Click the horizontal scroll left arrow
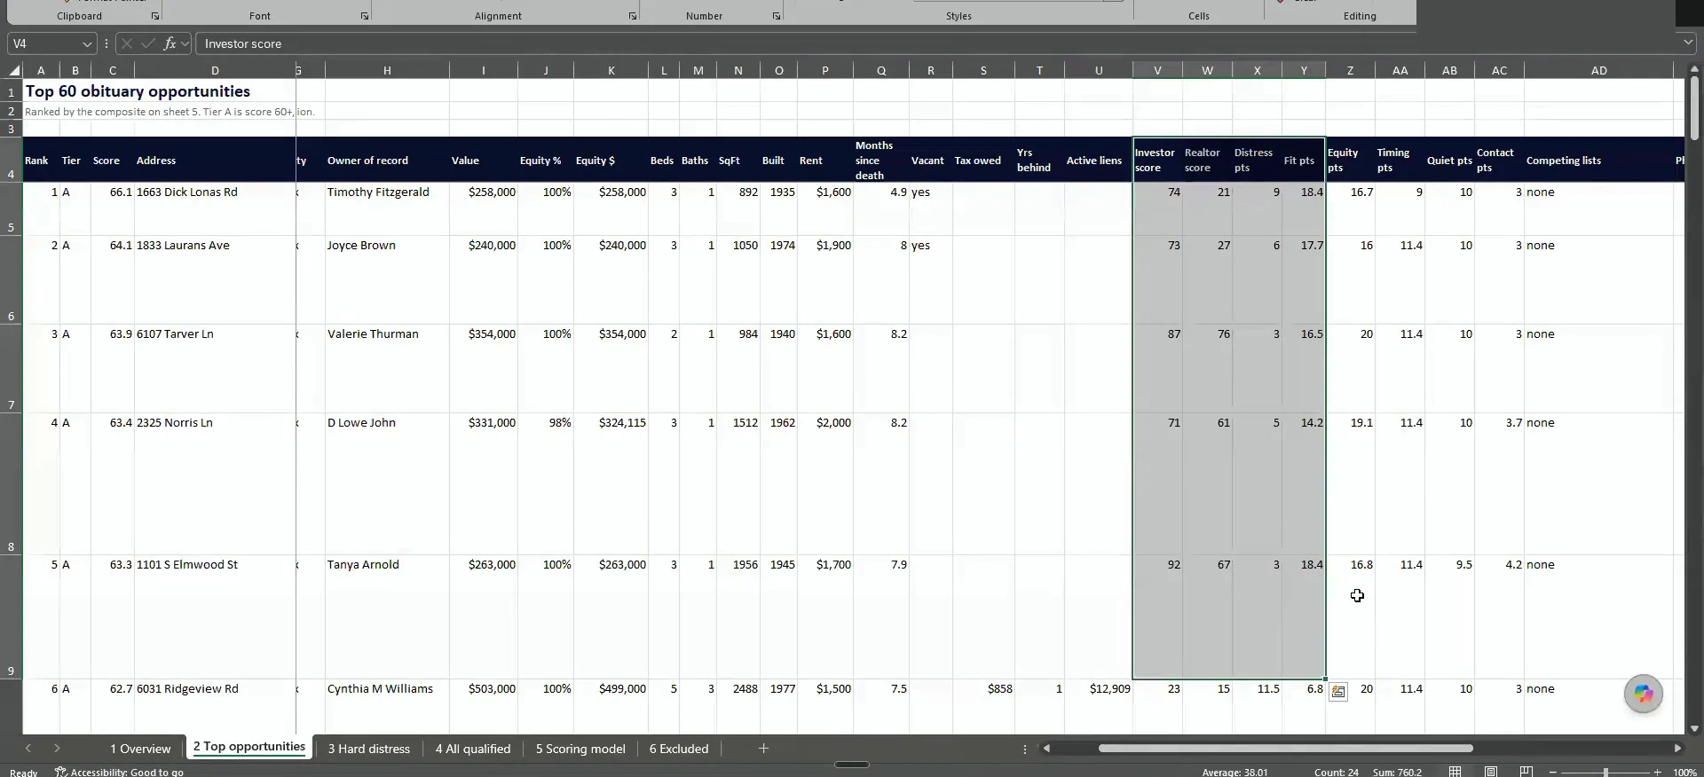The height and width of the screenshot is (777, 1704). tap(1047, 749)
